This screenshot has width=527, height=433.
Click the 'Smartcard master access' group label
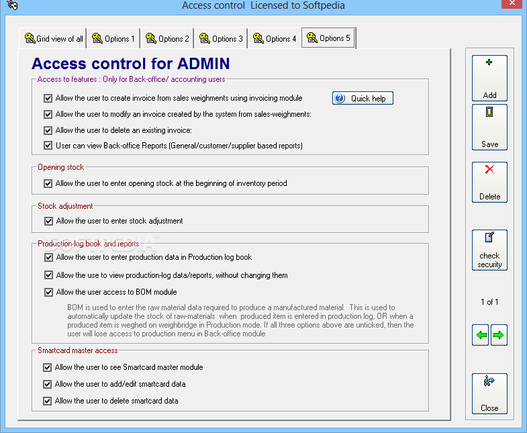[x=78, y=350]
